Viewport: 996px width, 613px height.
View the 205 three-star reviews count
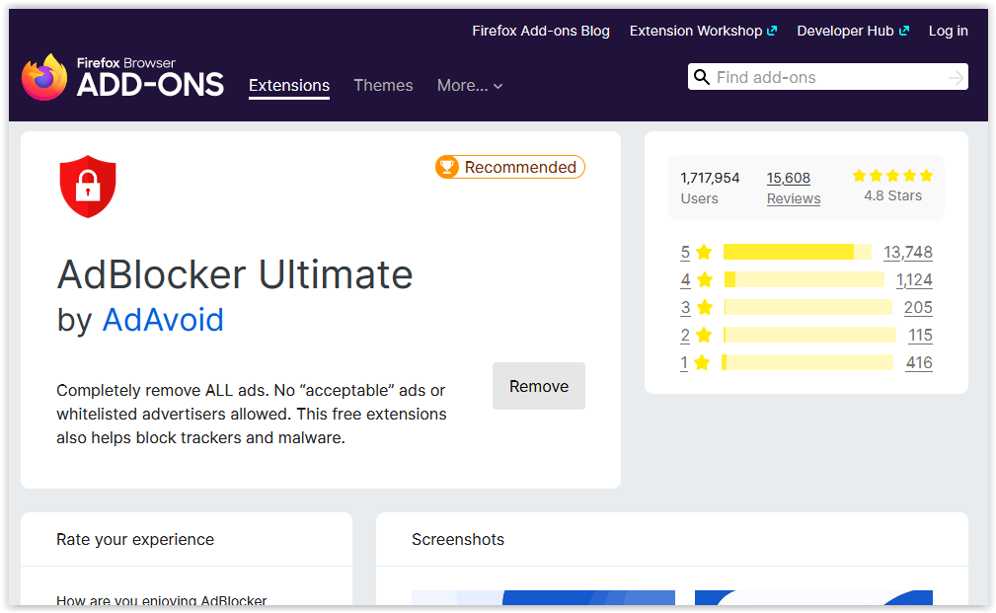pyautogui.click(x=918, y=307)
